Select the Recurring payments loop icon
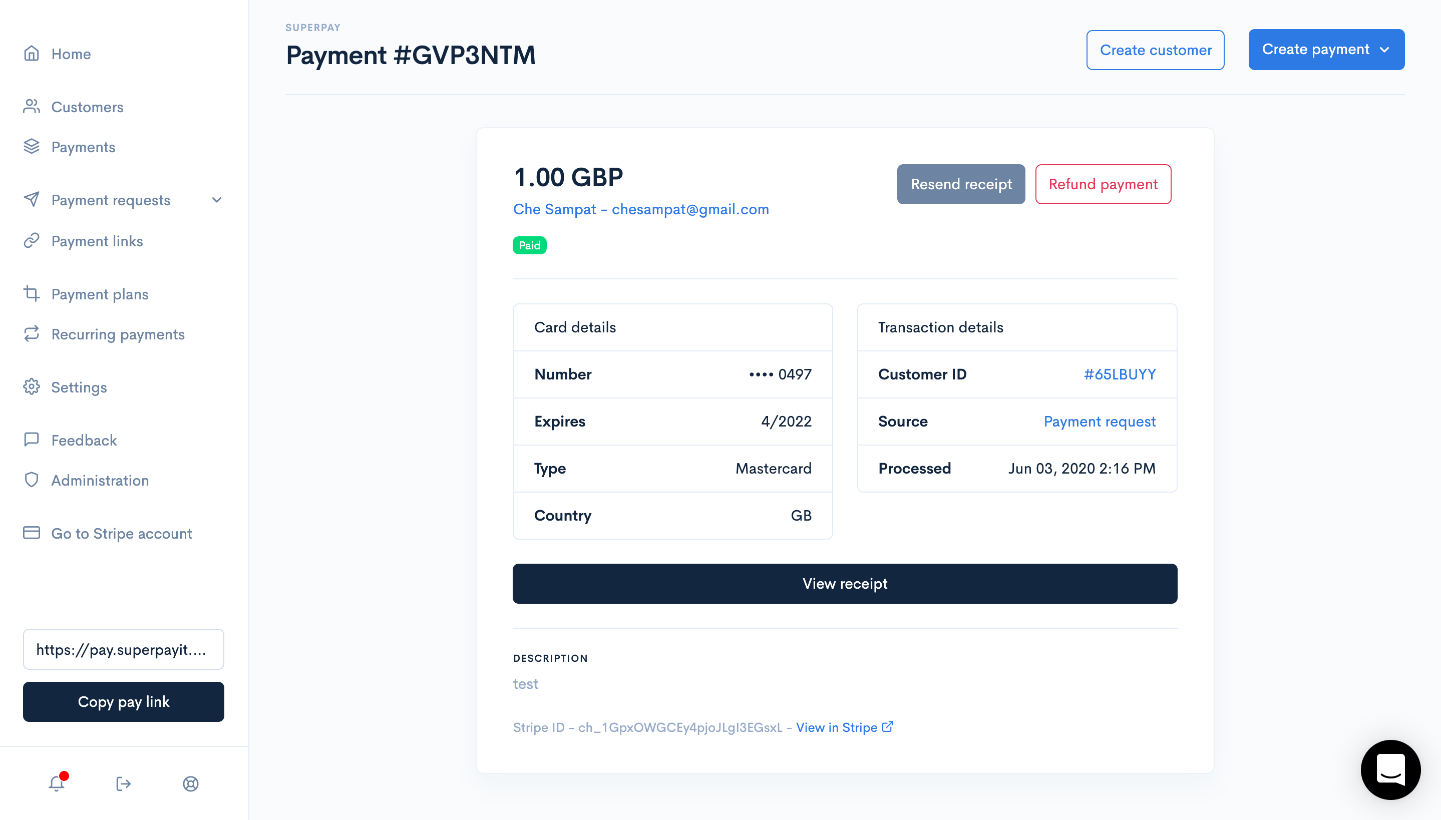 coord(32,334)
